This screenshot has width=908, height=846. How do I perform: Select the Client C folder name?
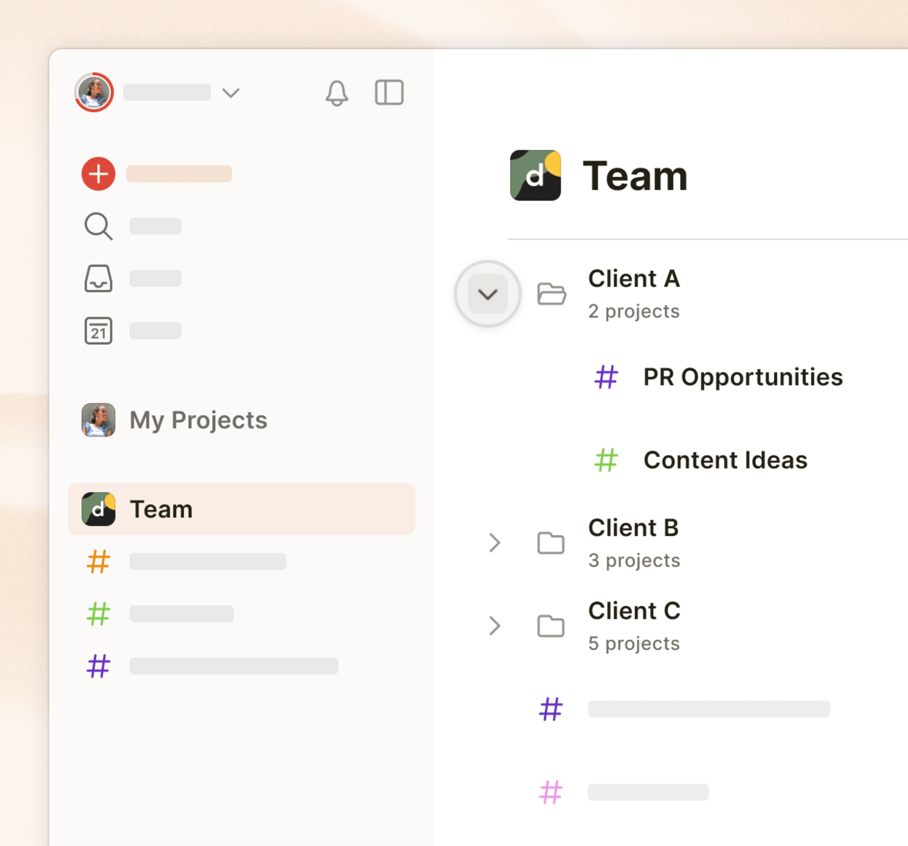click(634, 611)
